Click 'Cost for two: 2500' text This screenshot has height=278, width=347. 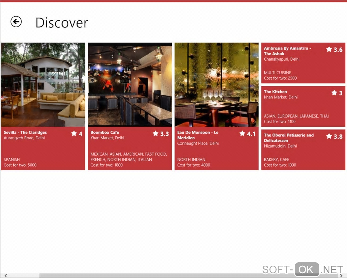tap(280, 78)
